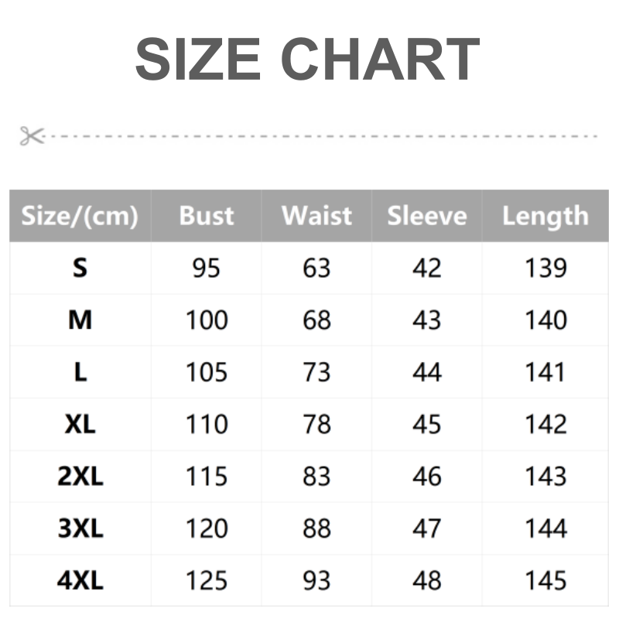Select the Sleeve column header
Viewport: 619px width, 619px height.
(x=427, y=216)
